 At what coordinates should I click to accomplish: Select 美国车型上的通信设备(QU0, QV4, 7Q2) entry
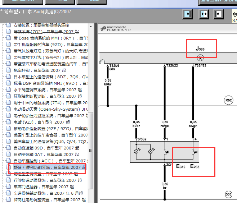point(50,142)
